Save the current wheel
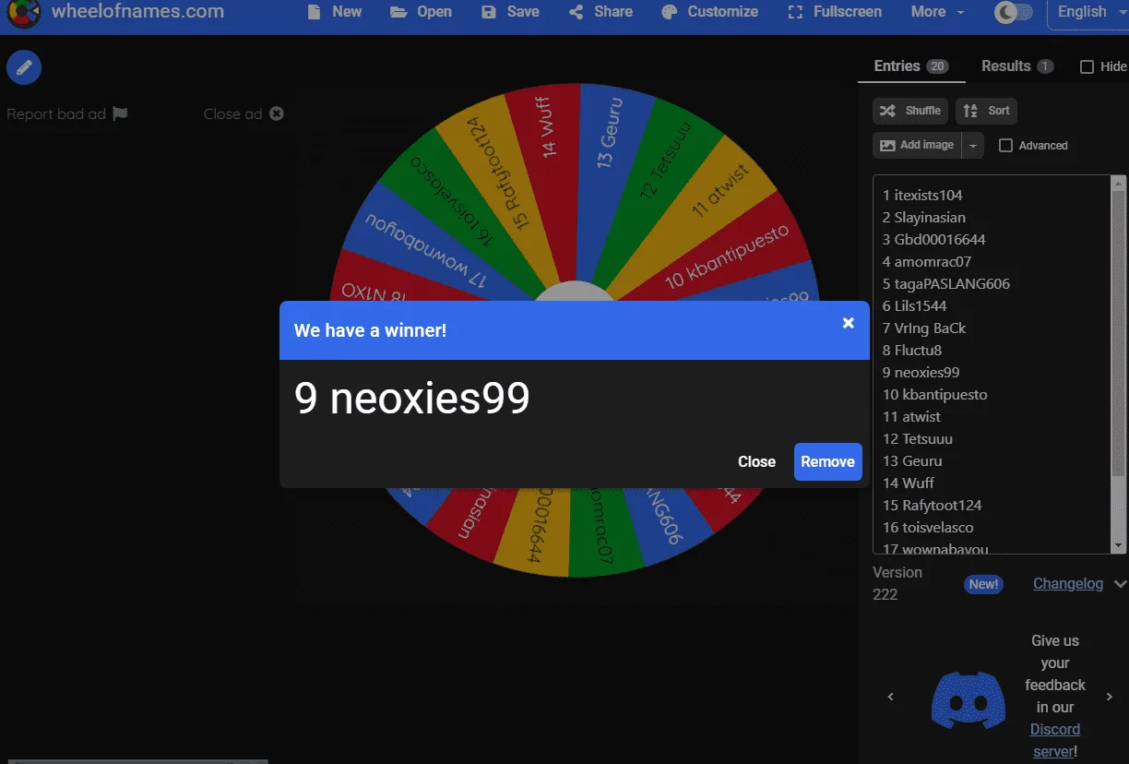Viewport: 1129px width, 764px height. [x=510, y=12]
